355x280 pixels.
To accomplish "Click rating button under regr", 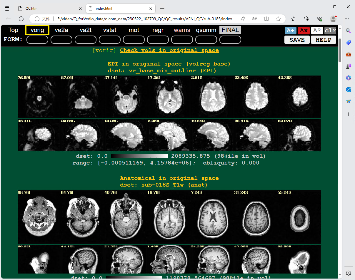I will (x=158, y=40).
